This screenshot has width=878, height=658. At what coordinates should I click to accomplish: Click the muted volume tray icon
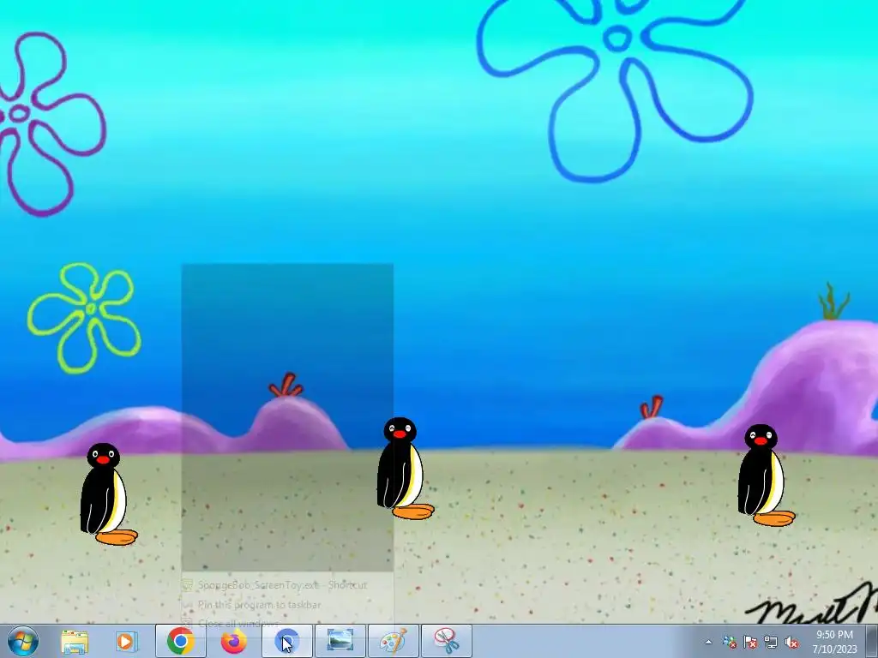(x=791, y=642)
